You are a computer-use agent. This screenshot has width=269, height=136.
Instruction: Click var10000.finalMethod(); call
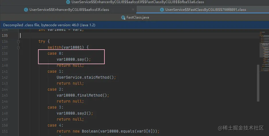[x=83, y=95]
